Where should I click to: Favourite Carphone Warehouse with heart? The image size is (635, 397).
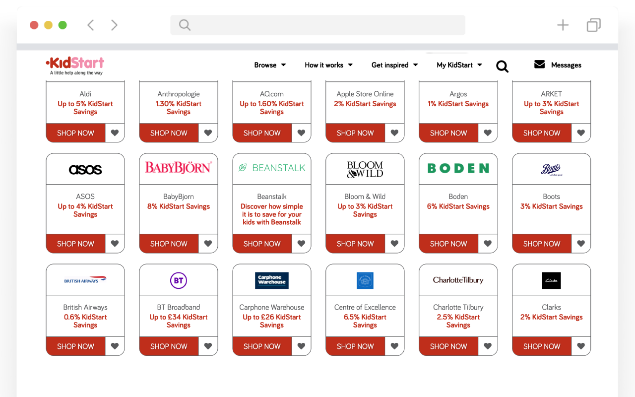[301, 346]
